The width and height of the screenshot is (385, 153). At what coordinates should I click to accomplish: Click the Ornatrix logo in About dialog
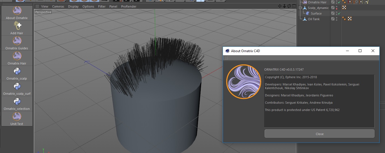243,82
